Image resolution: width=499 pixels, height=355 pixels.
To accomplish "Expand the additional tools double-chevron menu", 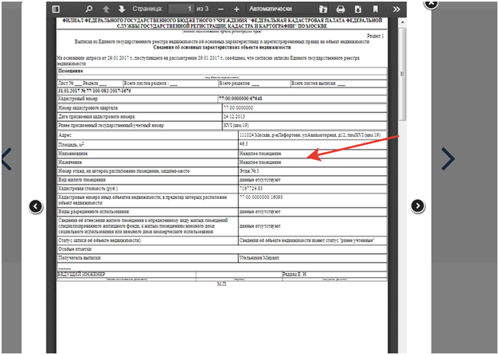I will (x=396, y=9).
